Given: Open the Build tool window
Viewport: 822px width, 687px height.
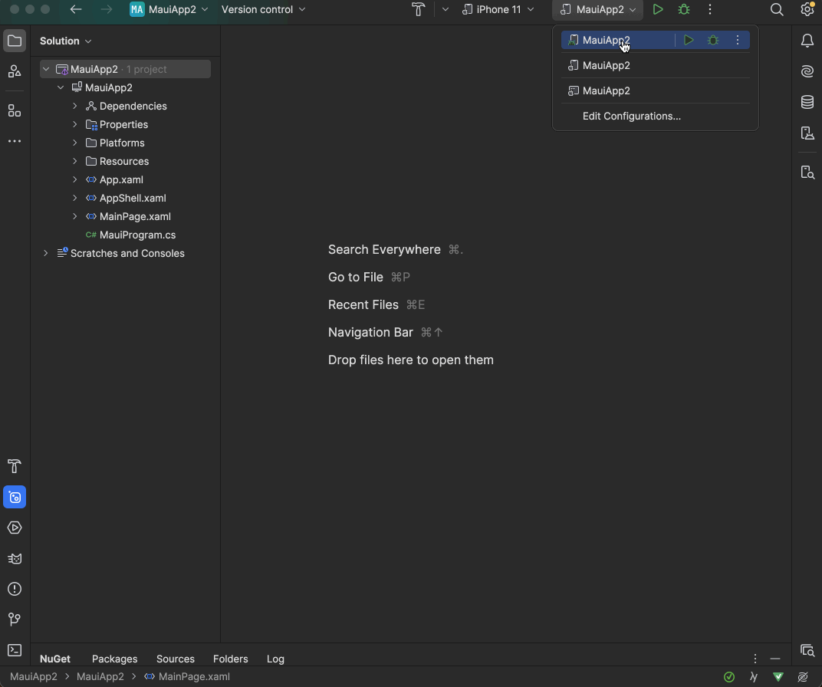Looking at the screenshot, I should pyautogui.click(x=15, y=466).
